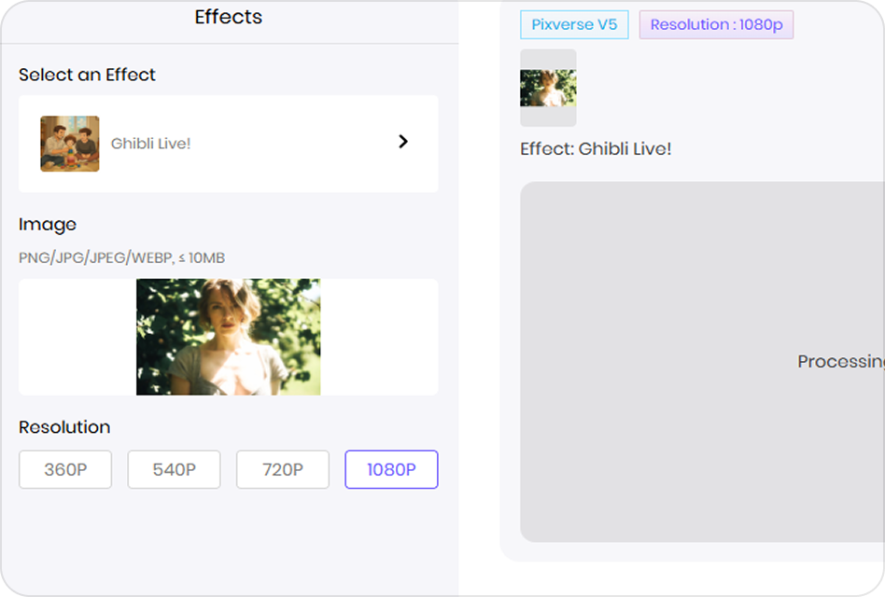Screen dimensions: 885x597
Task: Select the 1080P resolution button
Action: [x=391, y=469]
